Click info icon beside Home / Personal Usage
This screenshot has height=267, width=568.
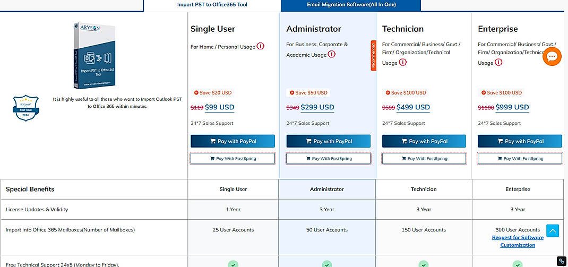pyautogui.click(x=261, y=46)
